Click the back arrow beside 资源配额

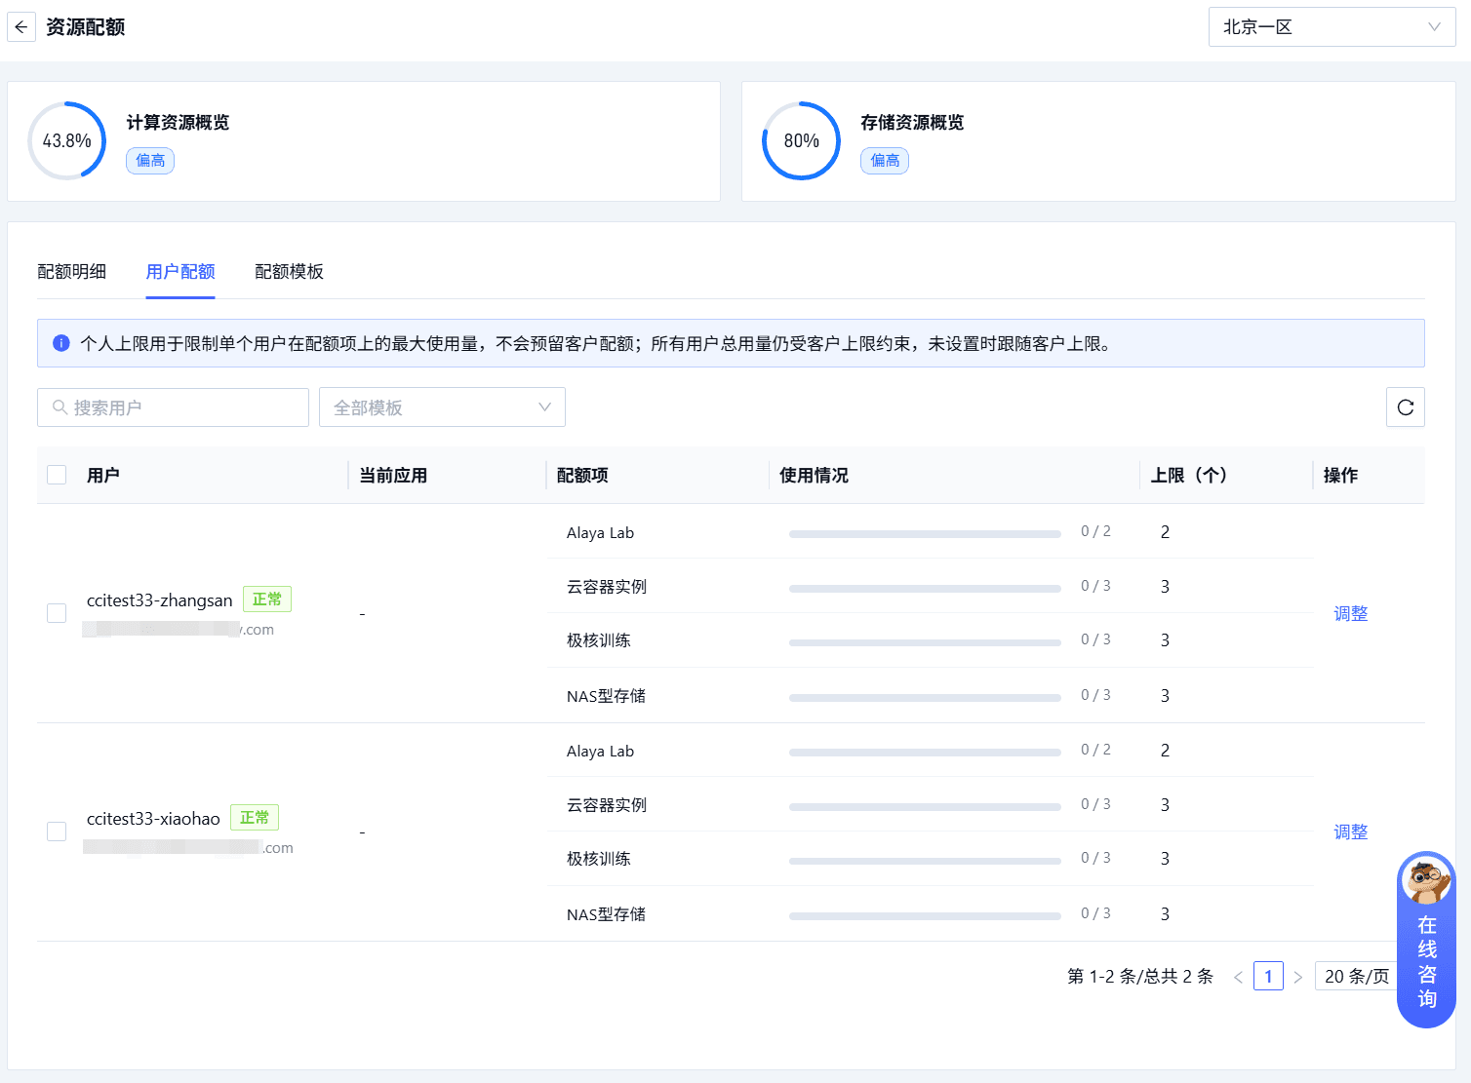[x=21, y=27]
